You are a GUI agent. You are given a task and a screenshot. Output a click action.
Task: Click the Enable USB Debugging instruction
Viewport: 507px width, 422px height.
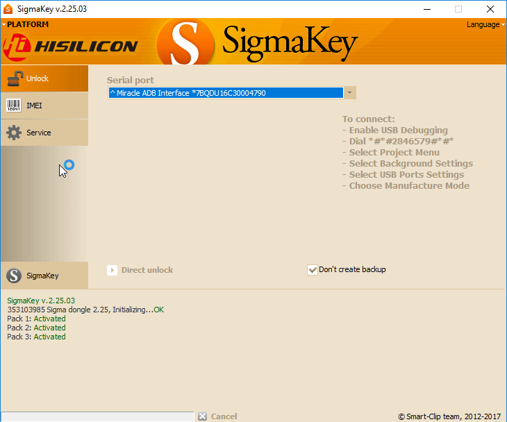click(395, 130)
